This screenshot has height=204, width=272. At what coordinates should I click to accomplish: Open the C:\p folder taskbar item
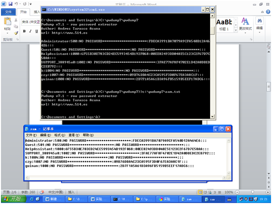[144, 199]
